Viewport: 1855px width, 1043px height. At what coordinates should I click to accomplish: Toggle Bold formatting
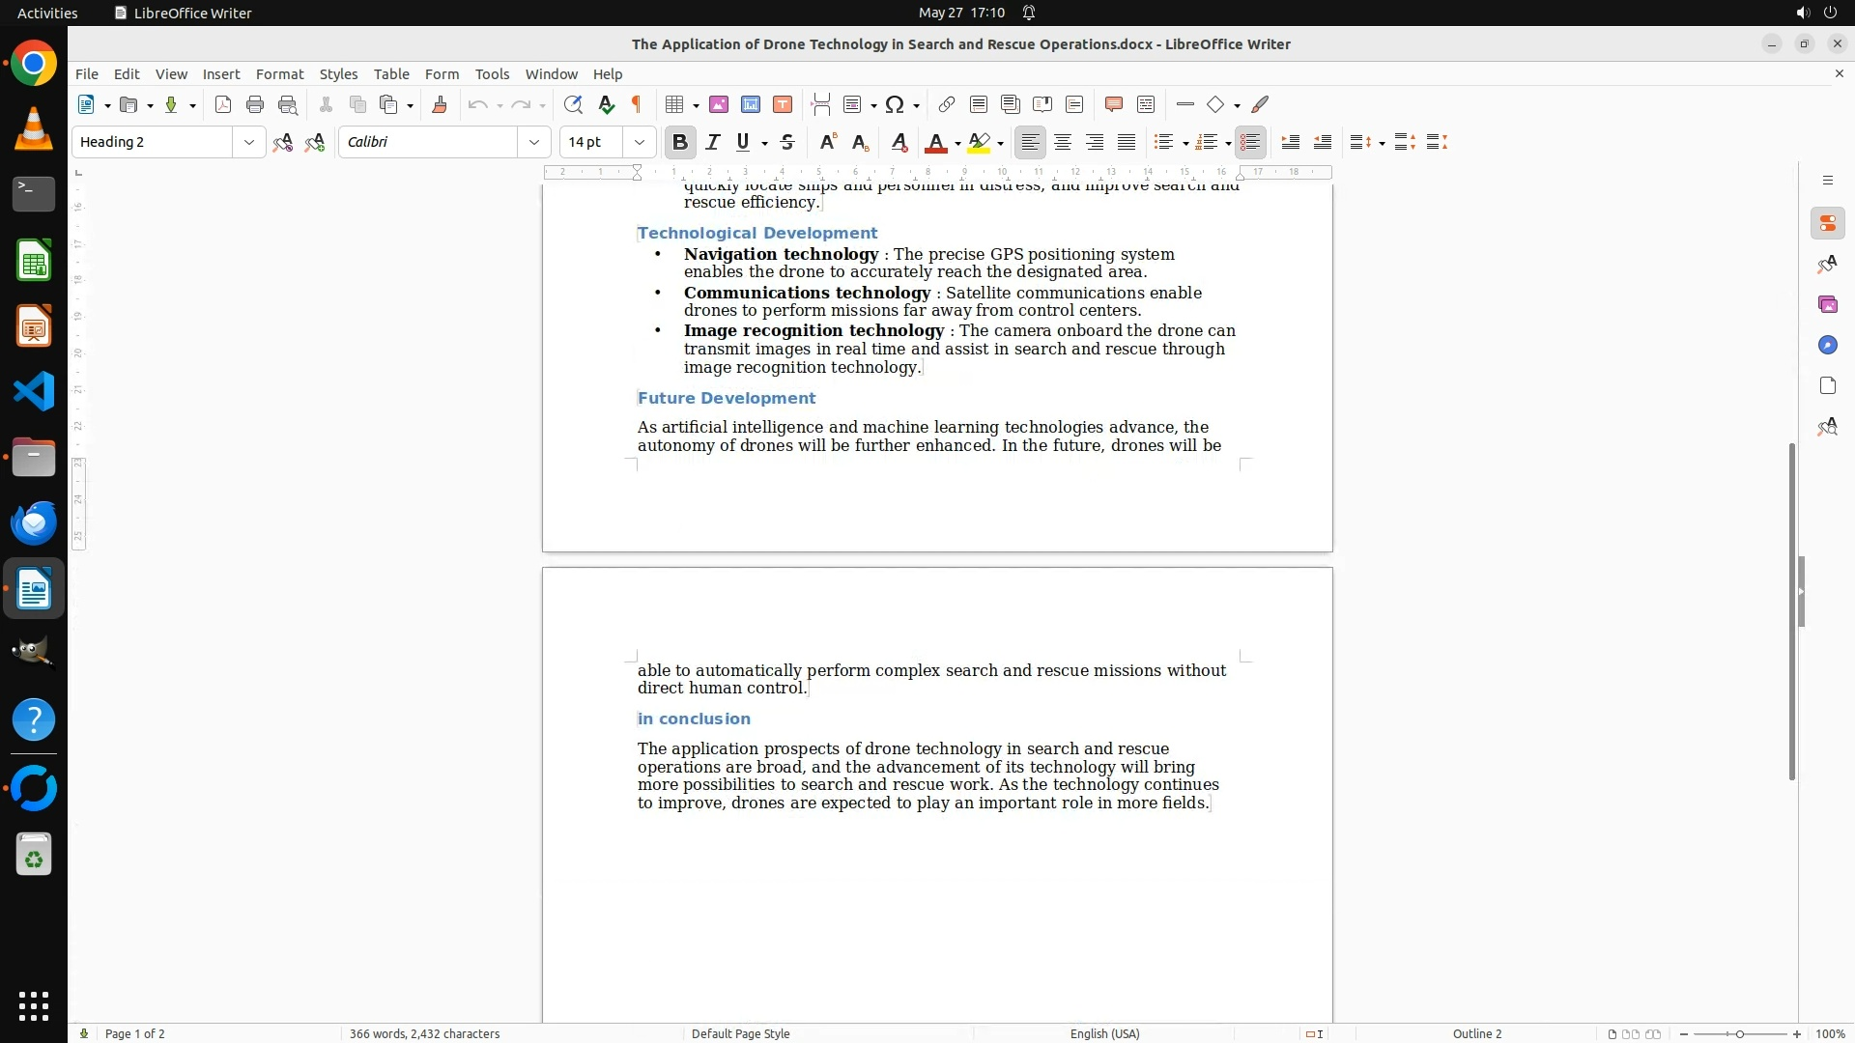pos(680,142)
